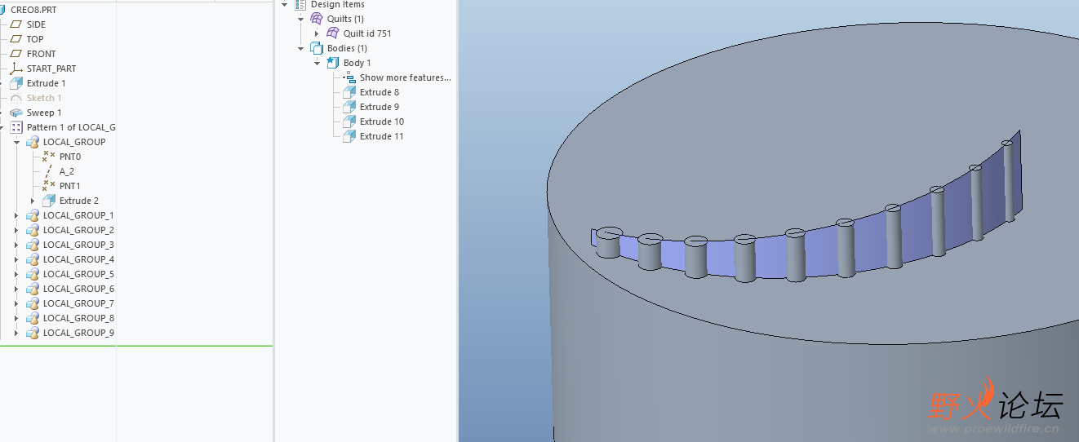Collapse the Body 1 node
The image size is (1079, 442).
point(317,63)
